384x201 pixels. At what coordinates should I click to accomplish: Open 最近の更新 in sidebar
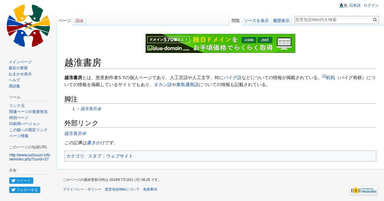pyautogui.click(x=18, y=68)
